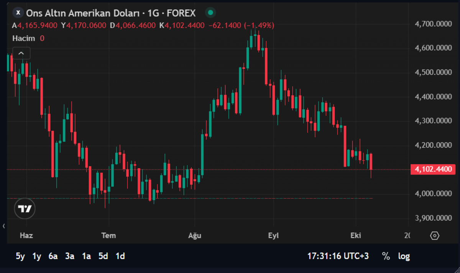460x273 pixels.
Task: Click the current price label 4,102.4400
Action: [x=433, y=169]
